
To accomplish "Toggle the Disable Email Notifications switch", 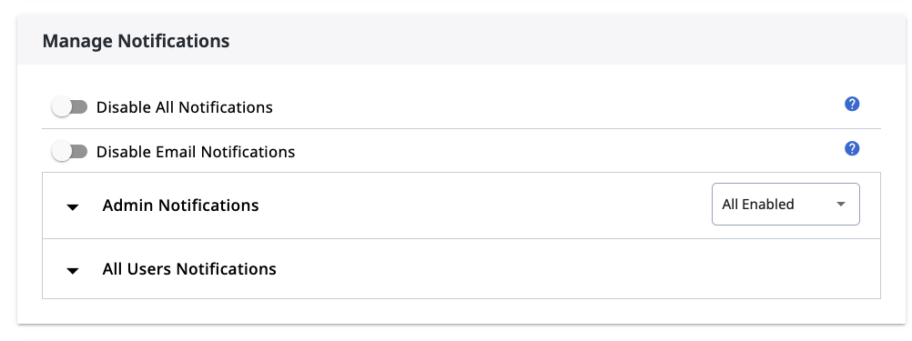I will click(x=69, y=152).
